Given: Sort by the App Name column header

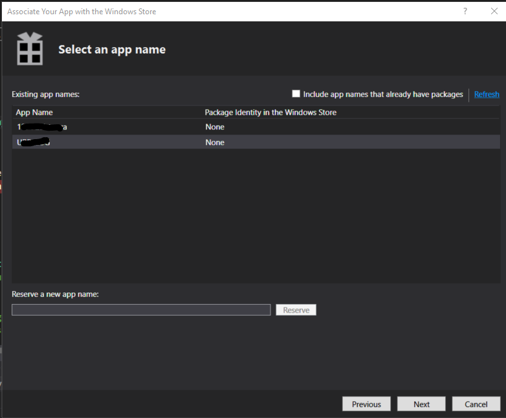Looking at the screenshot, I should click(34, 113).
